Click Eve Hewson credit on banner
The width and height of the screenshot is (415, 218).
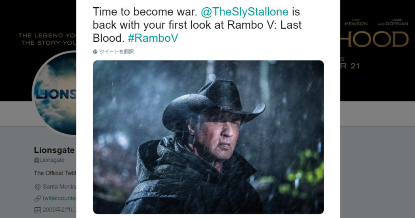(x=356, y=22)
